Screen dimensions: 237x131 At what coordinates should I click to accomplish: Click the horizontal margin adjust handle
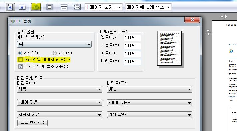224,16
